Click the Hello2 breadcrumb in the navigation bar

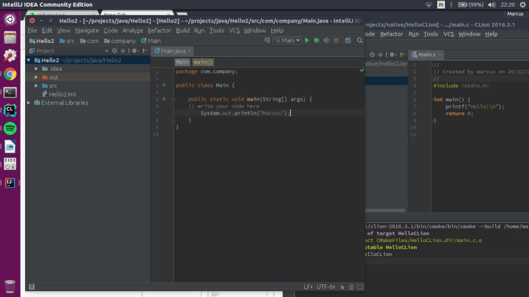pyautogui.click(x=42, y=41)
